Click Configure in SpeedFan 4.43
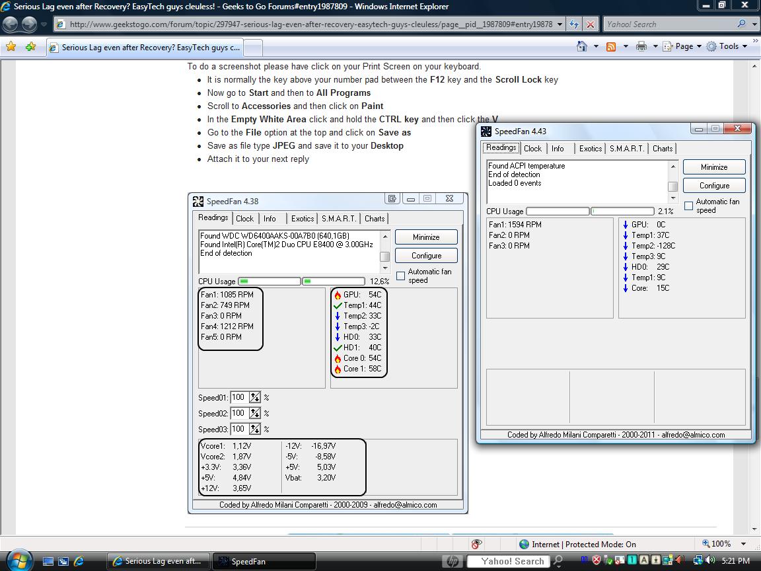The height and width of the screenshot is (571, 761). click(714, 186)
